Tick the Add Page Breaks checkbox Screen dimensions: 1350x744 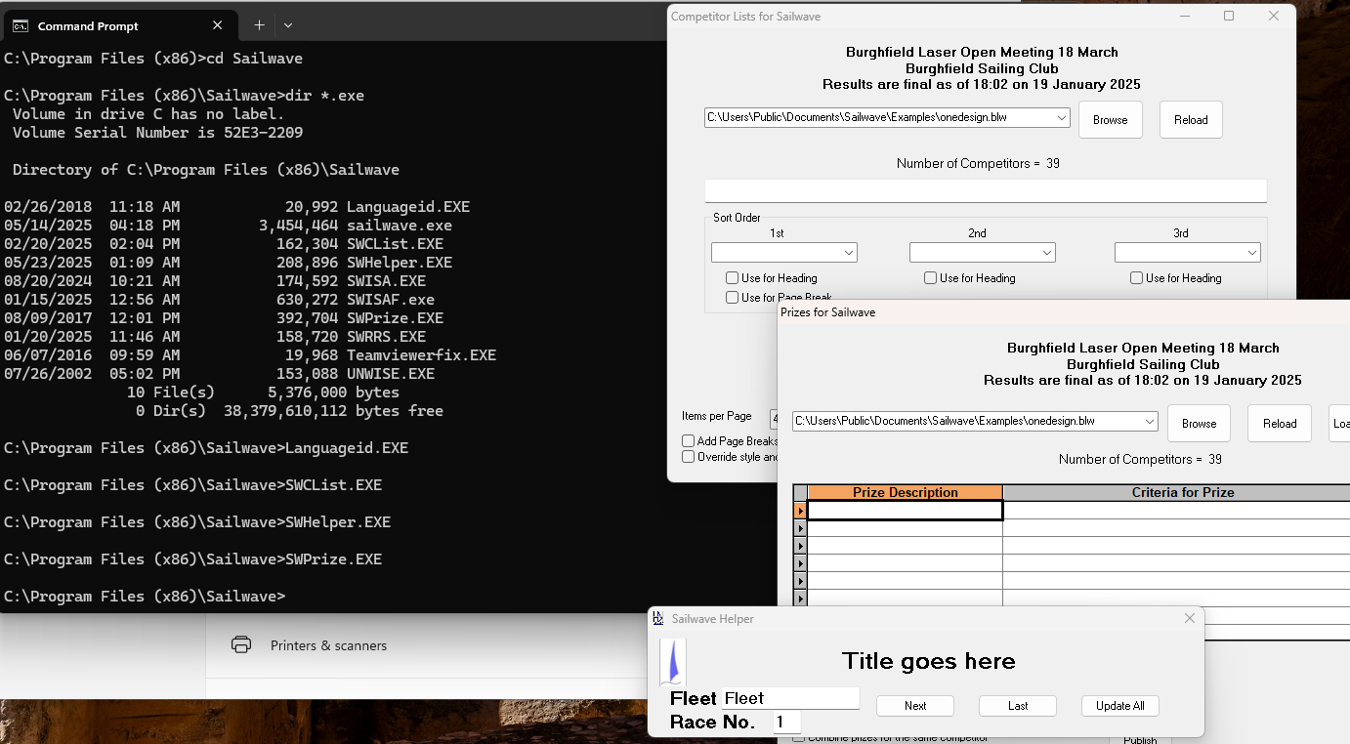(689, 441)
